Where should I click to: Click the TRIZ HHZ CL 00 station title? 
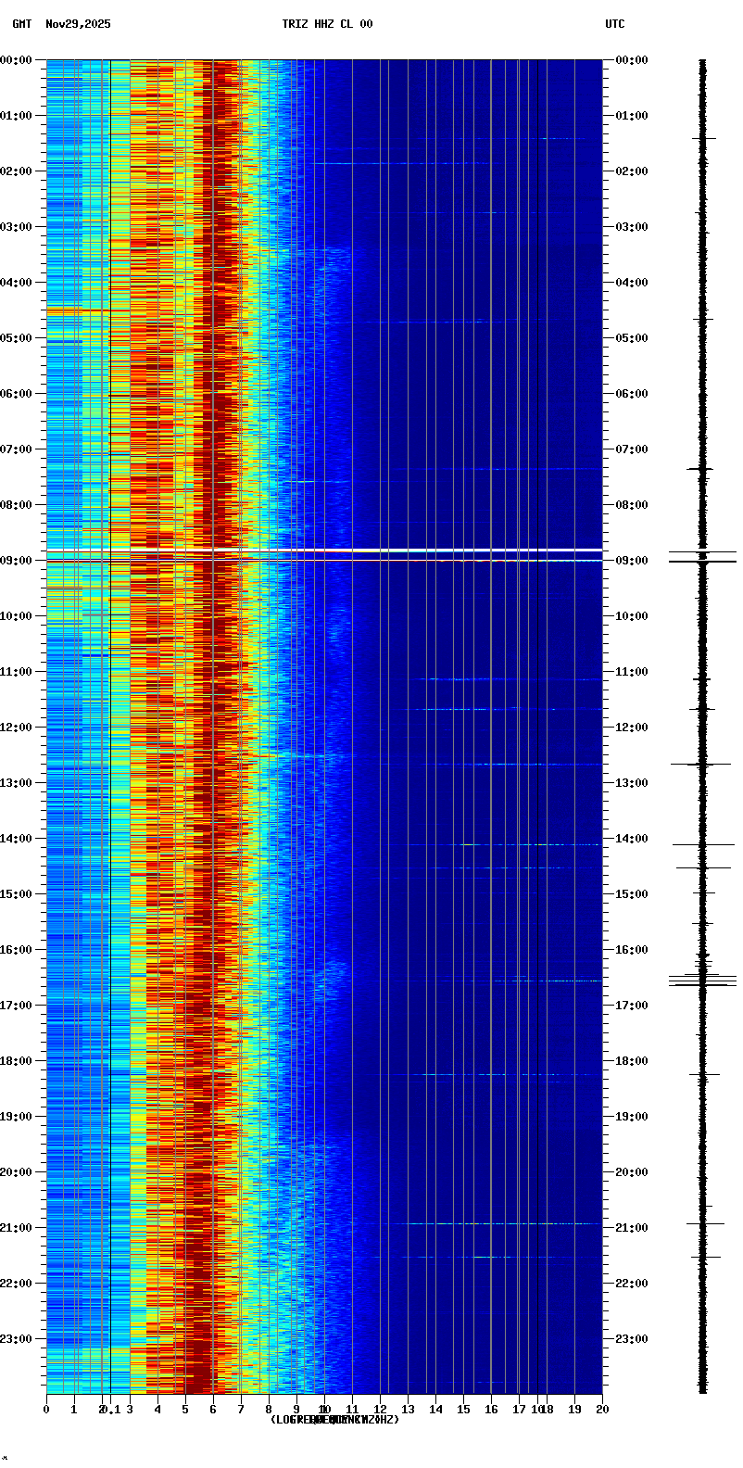327,24
